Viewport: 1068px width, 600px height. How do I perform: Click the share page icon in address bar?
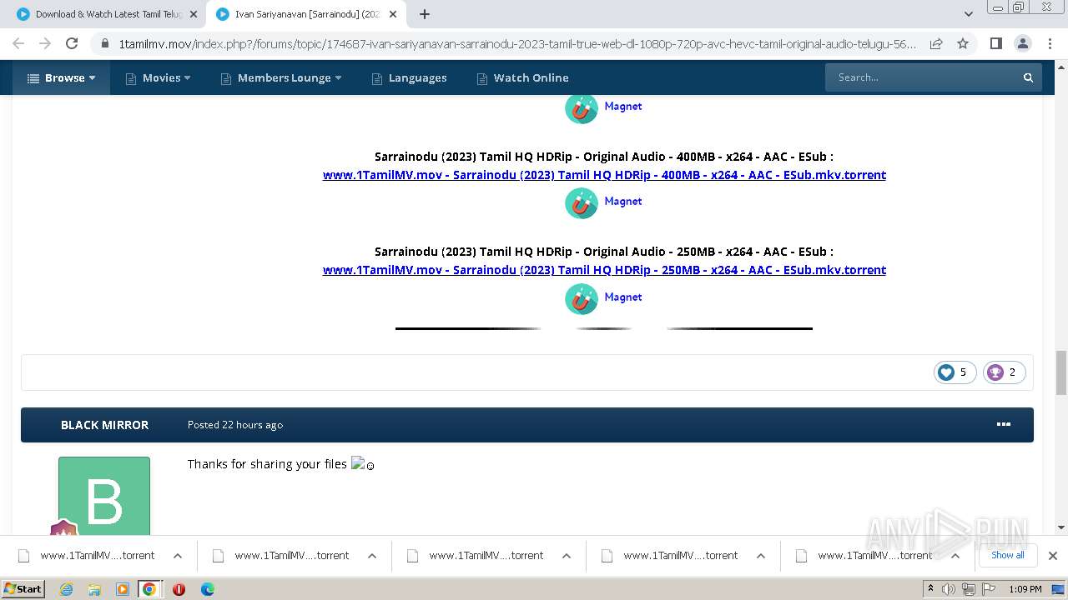tap(936, 43)
